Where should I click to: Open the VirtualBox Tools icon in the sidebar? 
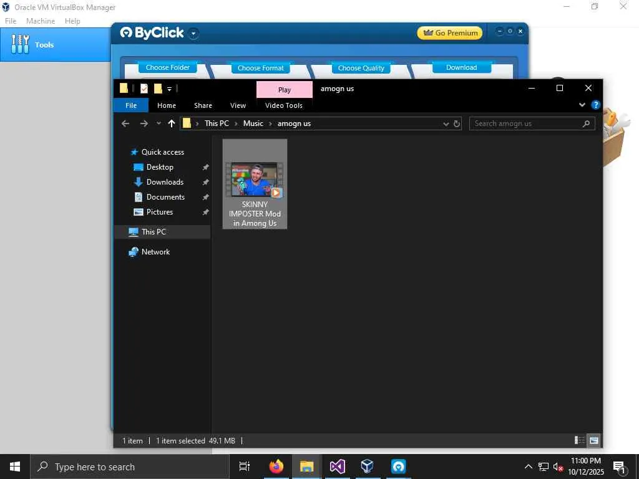point(20,44)
